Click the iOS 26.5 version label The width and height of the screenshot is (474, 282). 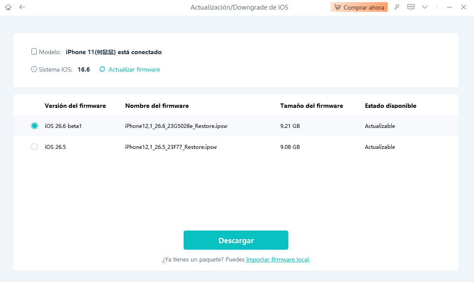[x=55, y=147]
